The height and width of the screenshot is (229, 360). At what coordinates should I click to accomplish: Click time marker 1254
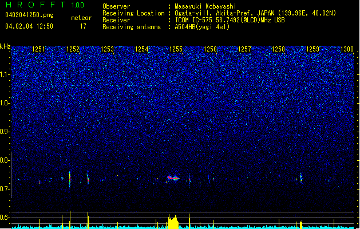(x=142, y=49)
